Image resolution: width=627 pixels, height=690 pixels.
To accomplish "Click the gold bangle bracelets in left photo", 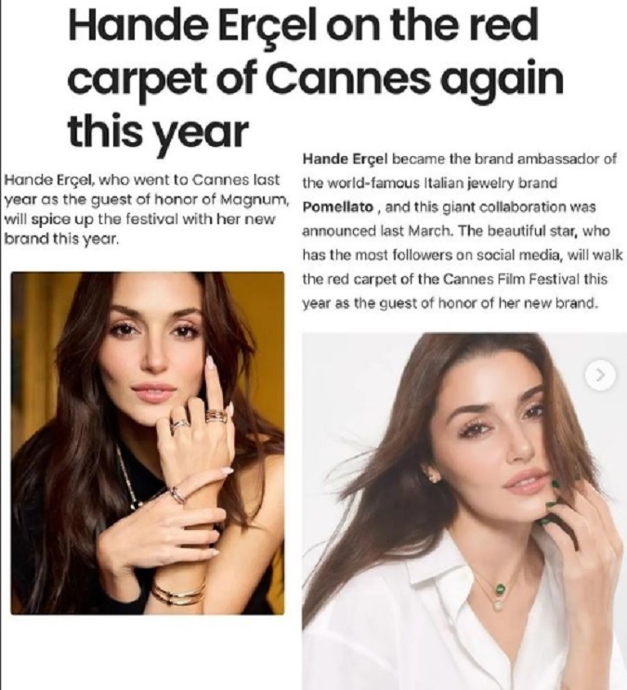I will [x=178, y=591].
